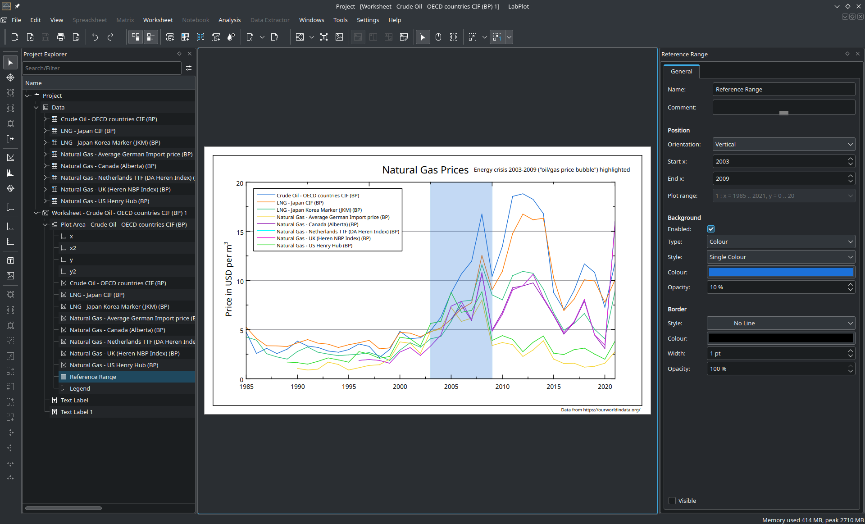Click the new project file icon
This screenshot has height=524, width=865.
click(15, 37)
